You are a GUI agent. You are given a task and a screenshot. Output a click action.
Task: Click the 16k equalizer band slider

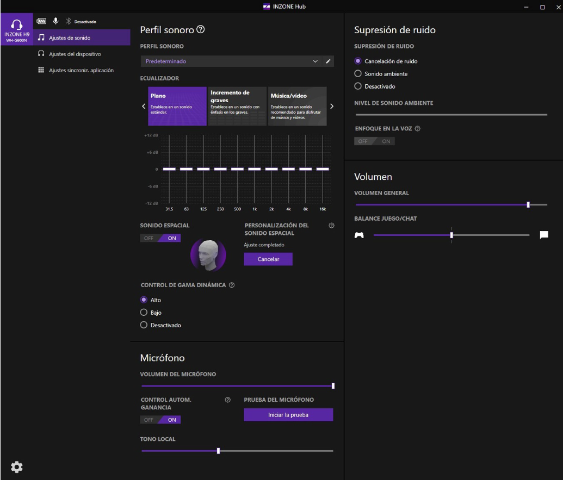tap(323, 169)
